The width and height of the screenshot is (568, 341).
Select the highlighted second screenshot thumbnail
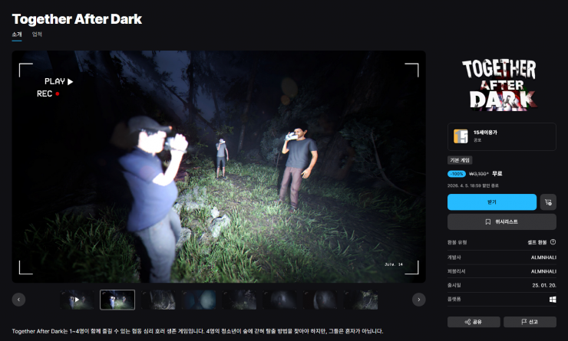point(117,300)
